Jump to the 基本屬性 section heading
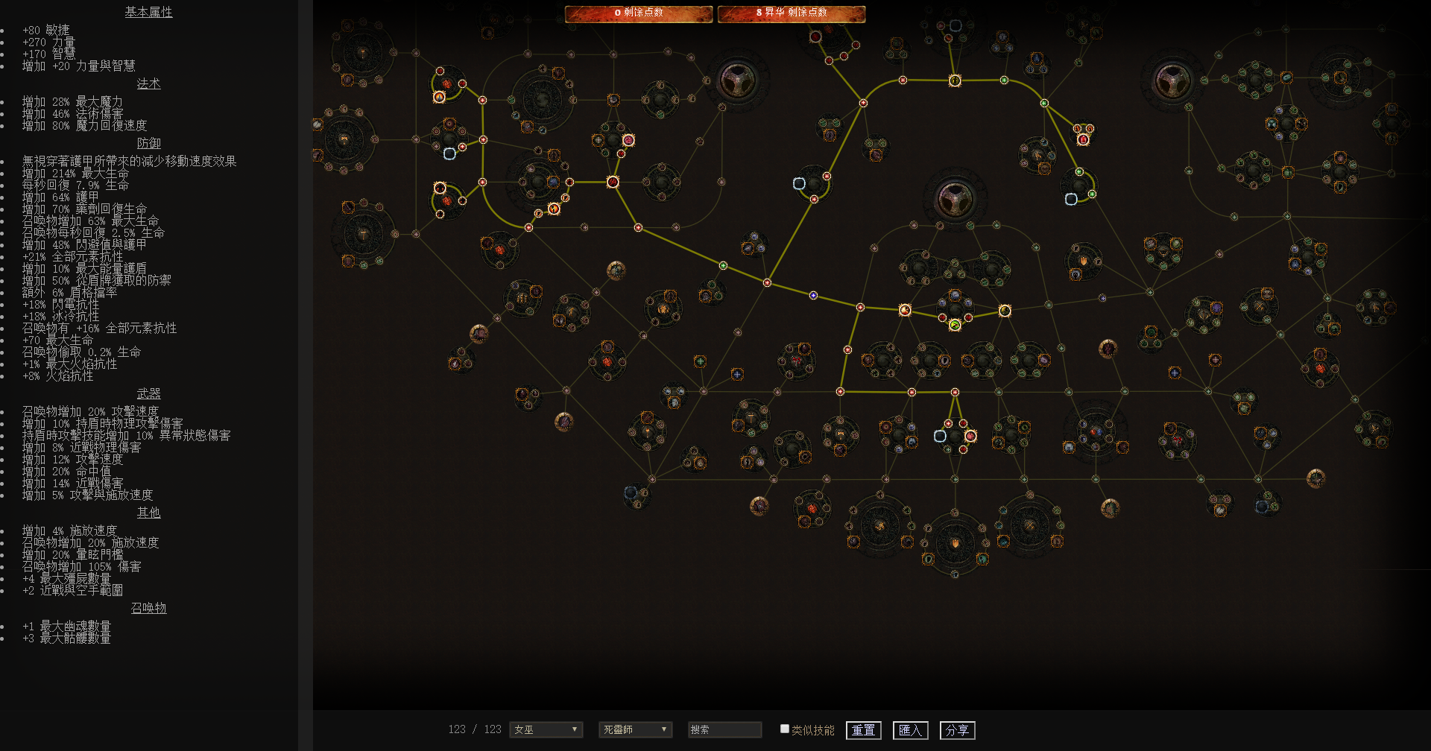Image resolution: width=1431 pixels, height=751 pixels. click(148, 12)
